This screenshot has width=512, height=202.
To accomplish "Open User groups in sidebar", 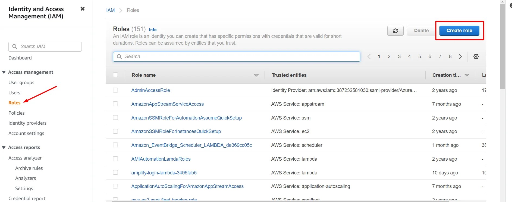I will [x=21, y=82].
